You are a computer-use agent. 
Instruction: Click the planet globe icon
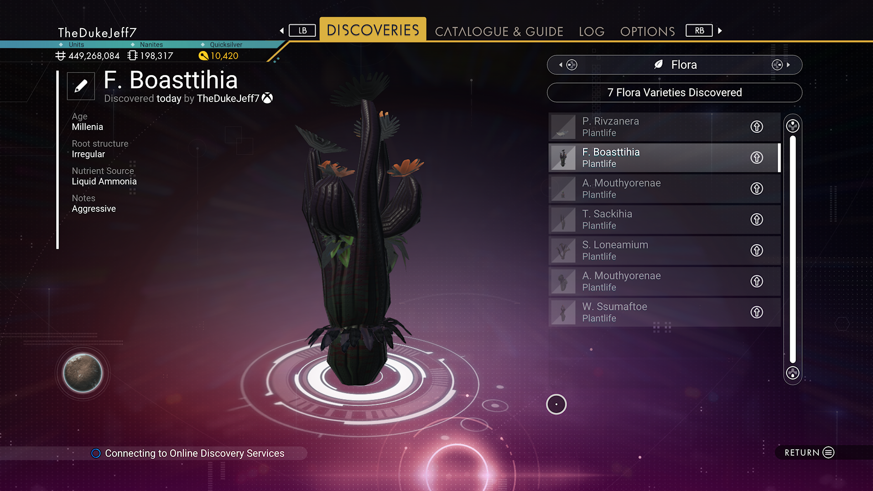pyautogui.click(x=83, y=373)
